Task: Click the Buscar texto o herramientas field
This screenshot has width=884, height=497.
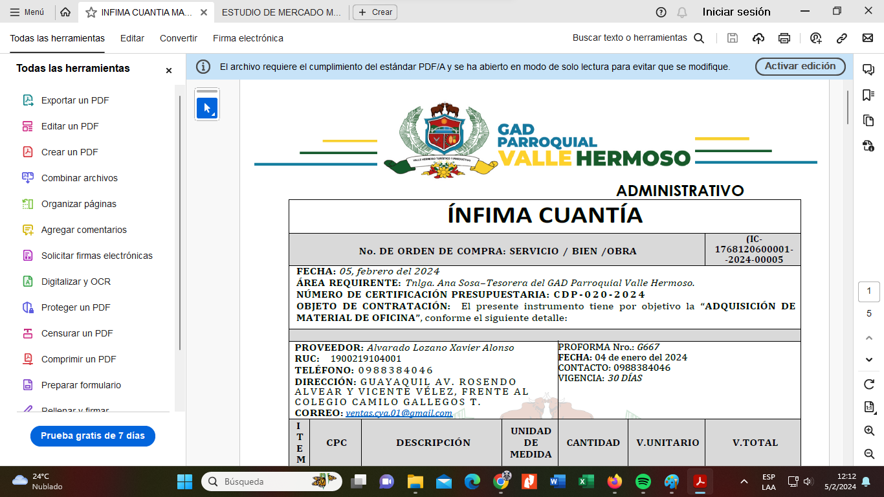Action: click(x=630, y=38)
